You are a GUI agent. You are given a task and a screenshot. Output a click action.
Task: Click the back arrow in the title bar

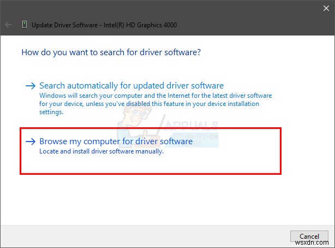click(x=8, y=25)
